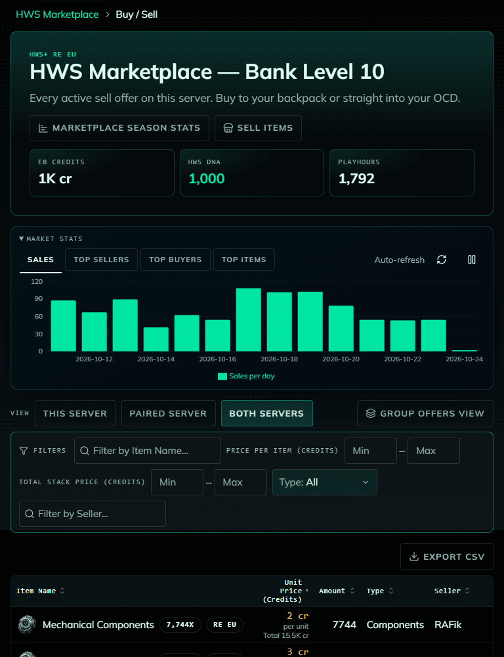Sort by Item Name column arrows

62,591
